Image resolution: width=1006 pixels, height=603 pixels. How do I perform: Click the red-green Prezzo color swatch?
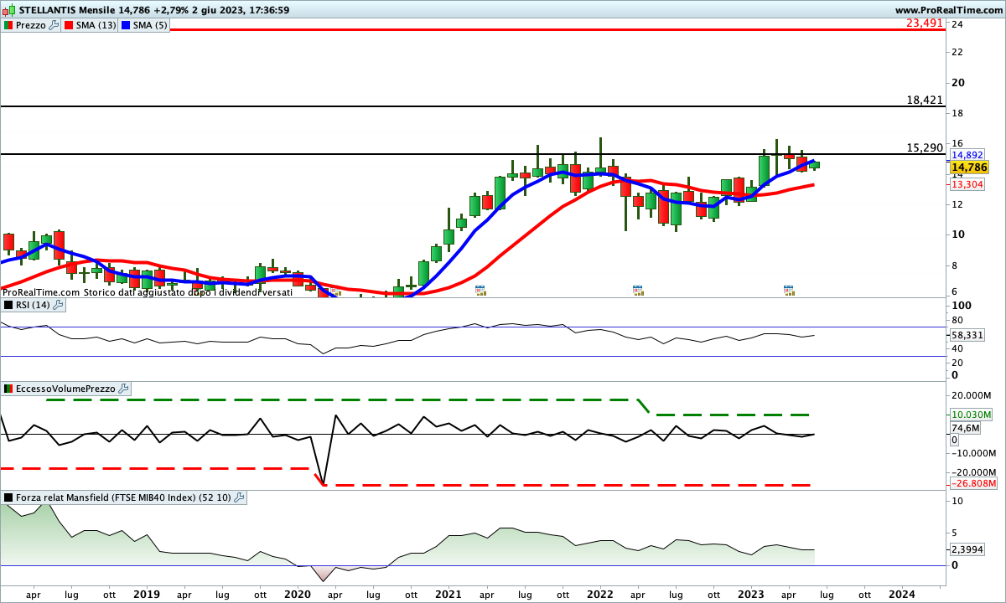(8, 25)
